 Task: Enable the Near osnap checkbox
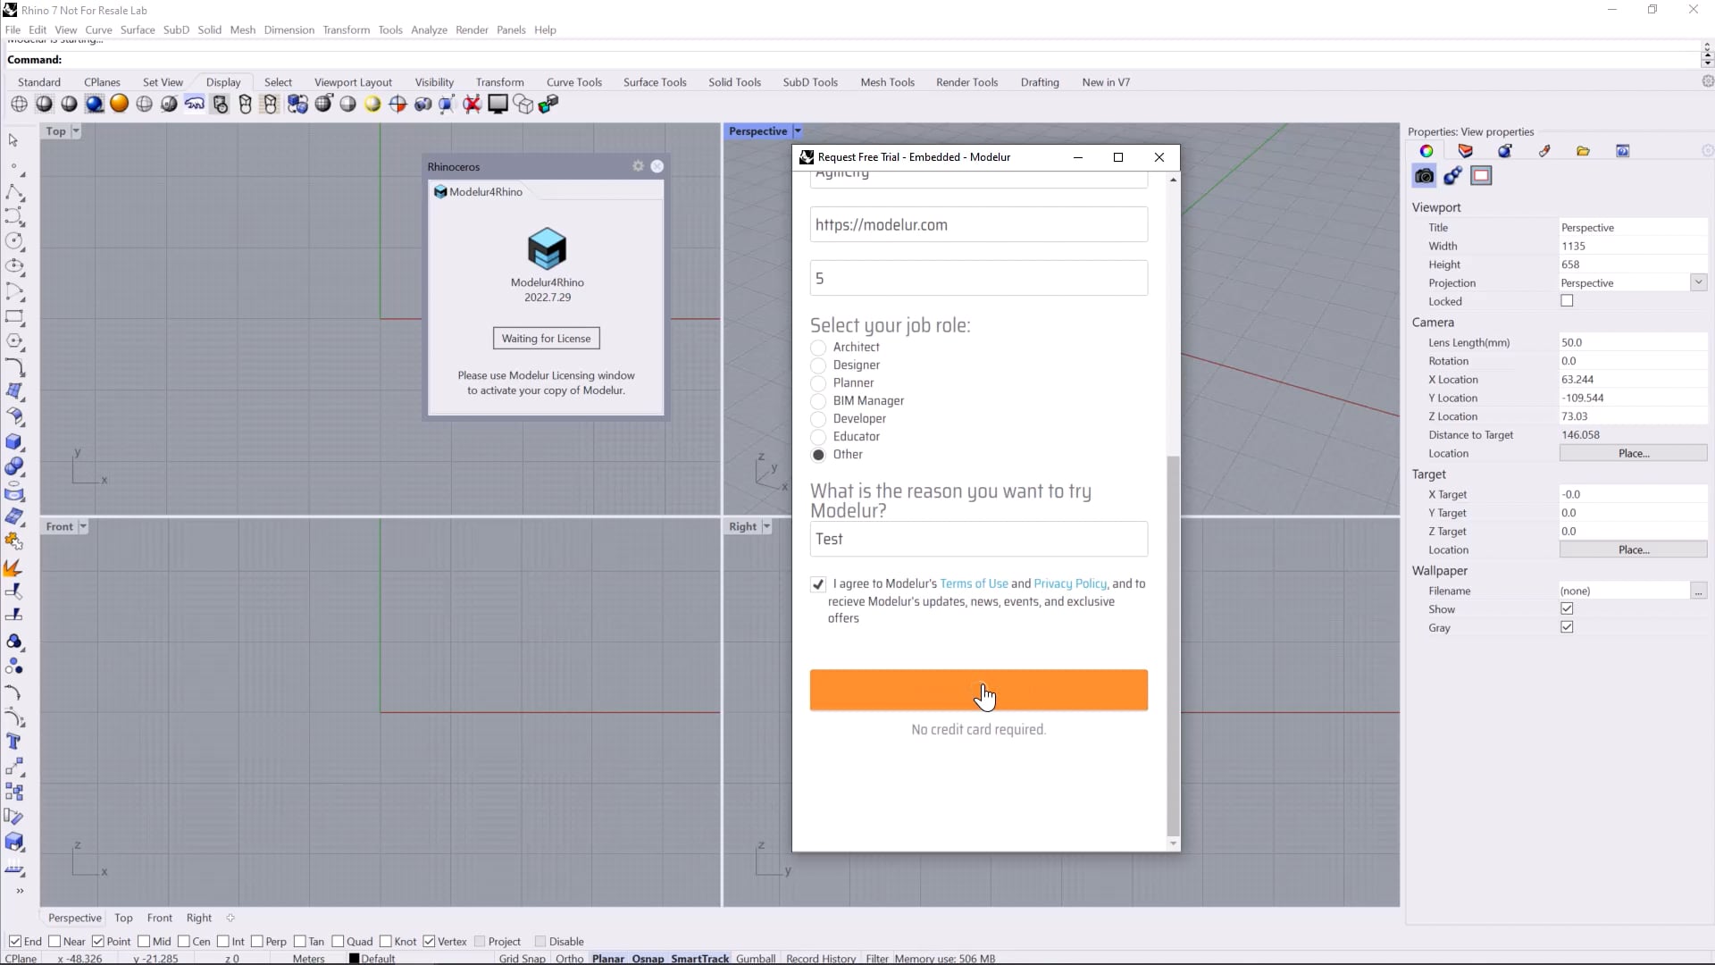55,941
